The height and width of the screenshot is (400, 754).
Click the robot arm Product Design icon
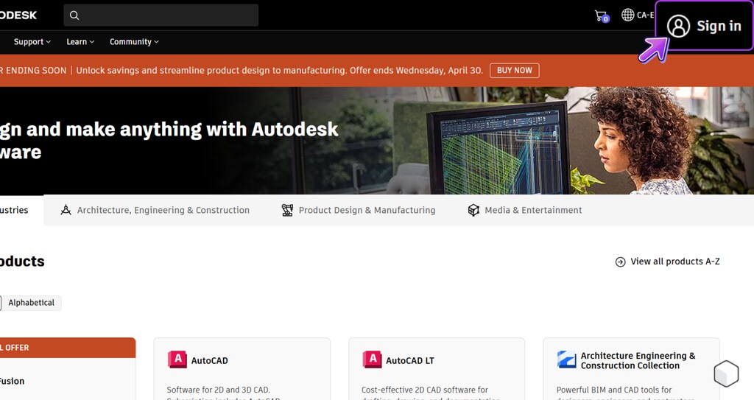[x=287, y=210]
